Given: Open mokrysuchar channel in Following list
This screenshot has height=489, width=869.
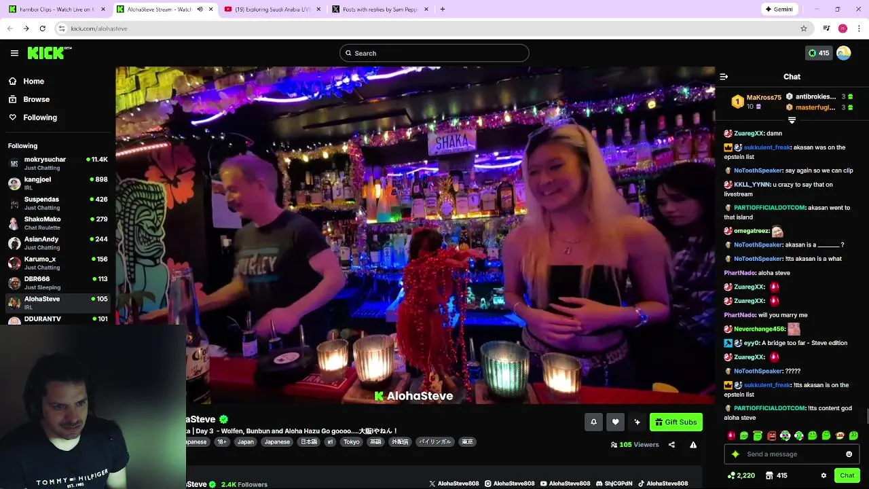Looking at the screenshot, I should tap(58, 163).
